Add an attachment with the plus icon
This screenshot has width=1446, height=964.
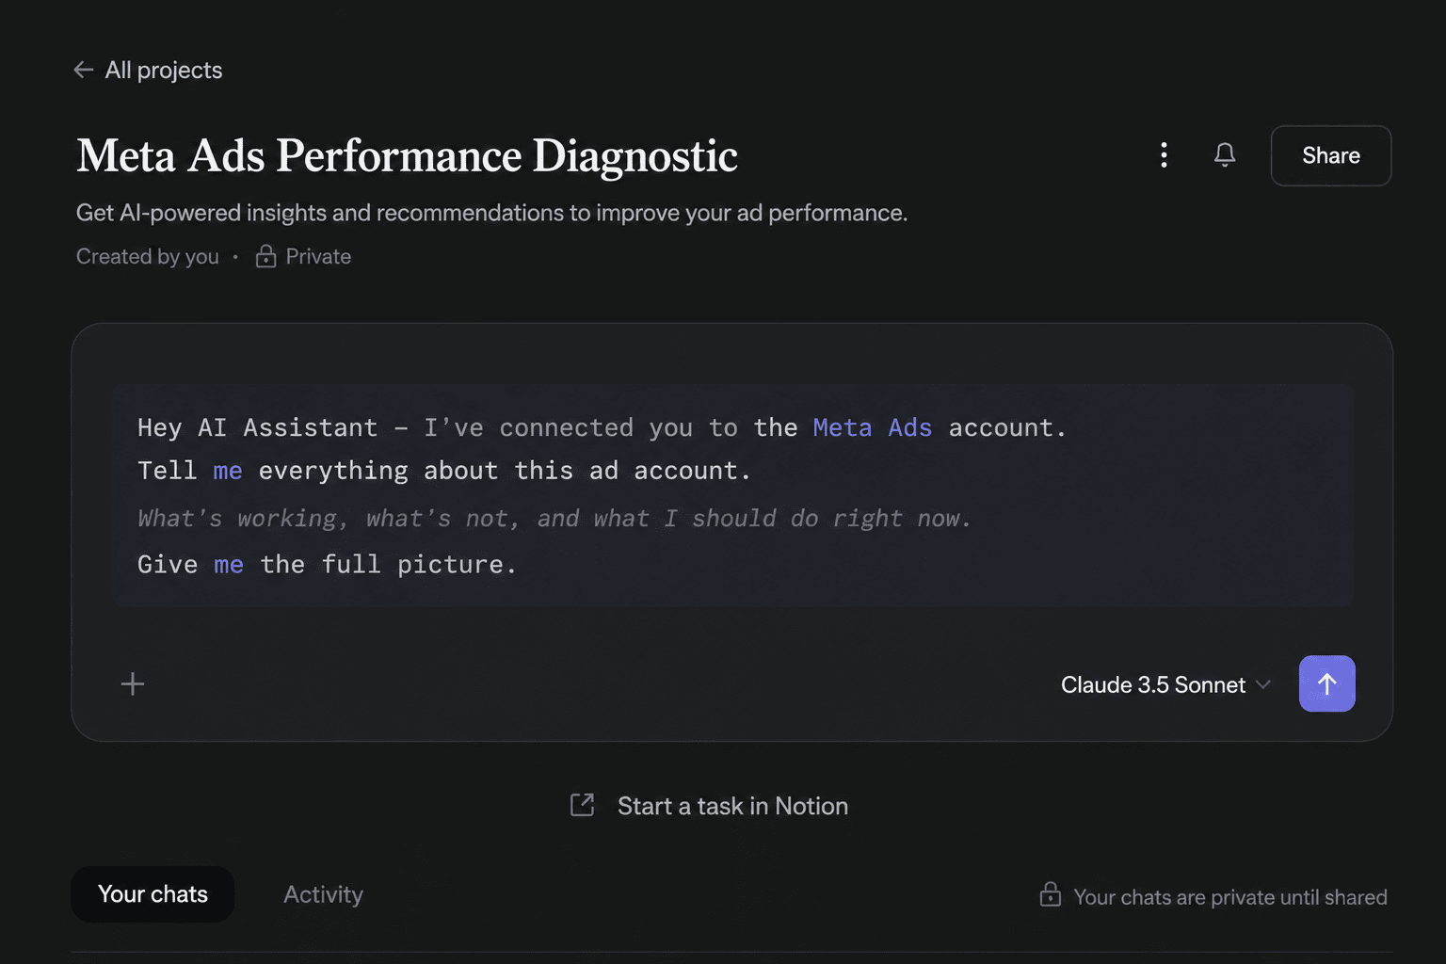click(x=133, y=683)
